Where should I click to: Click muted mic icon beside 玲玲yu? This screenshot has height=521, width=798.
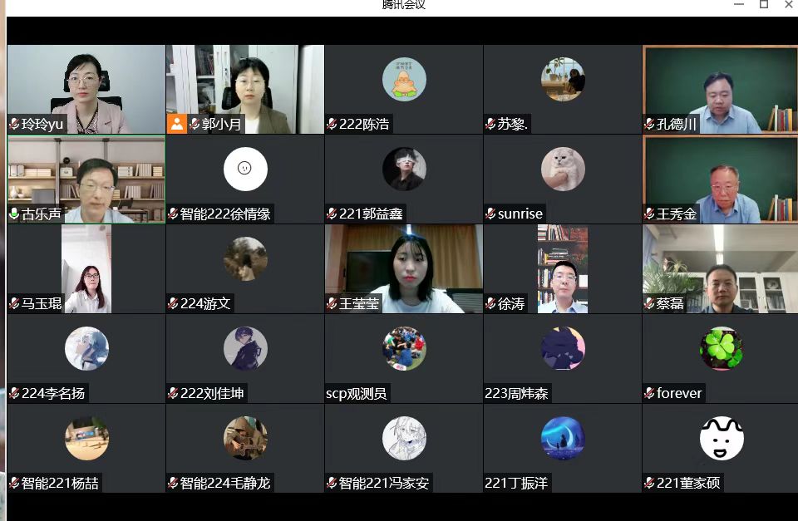(14, 124)
